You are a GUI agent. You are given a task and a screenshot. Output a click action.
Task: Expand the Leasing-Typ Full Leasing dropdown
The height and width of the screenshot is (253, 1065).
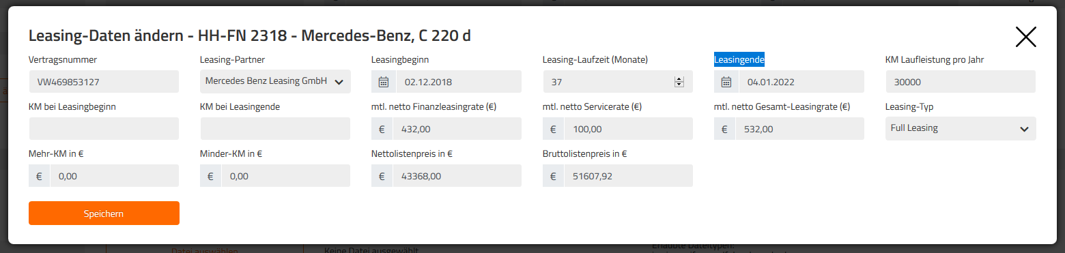tap(961, 128)
